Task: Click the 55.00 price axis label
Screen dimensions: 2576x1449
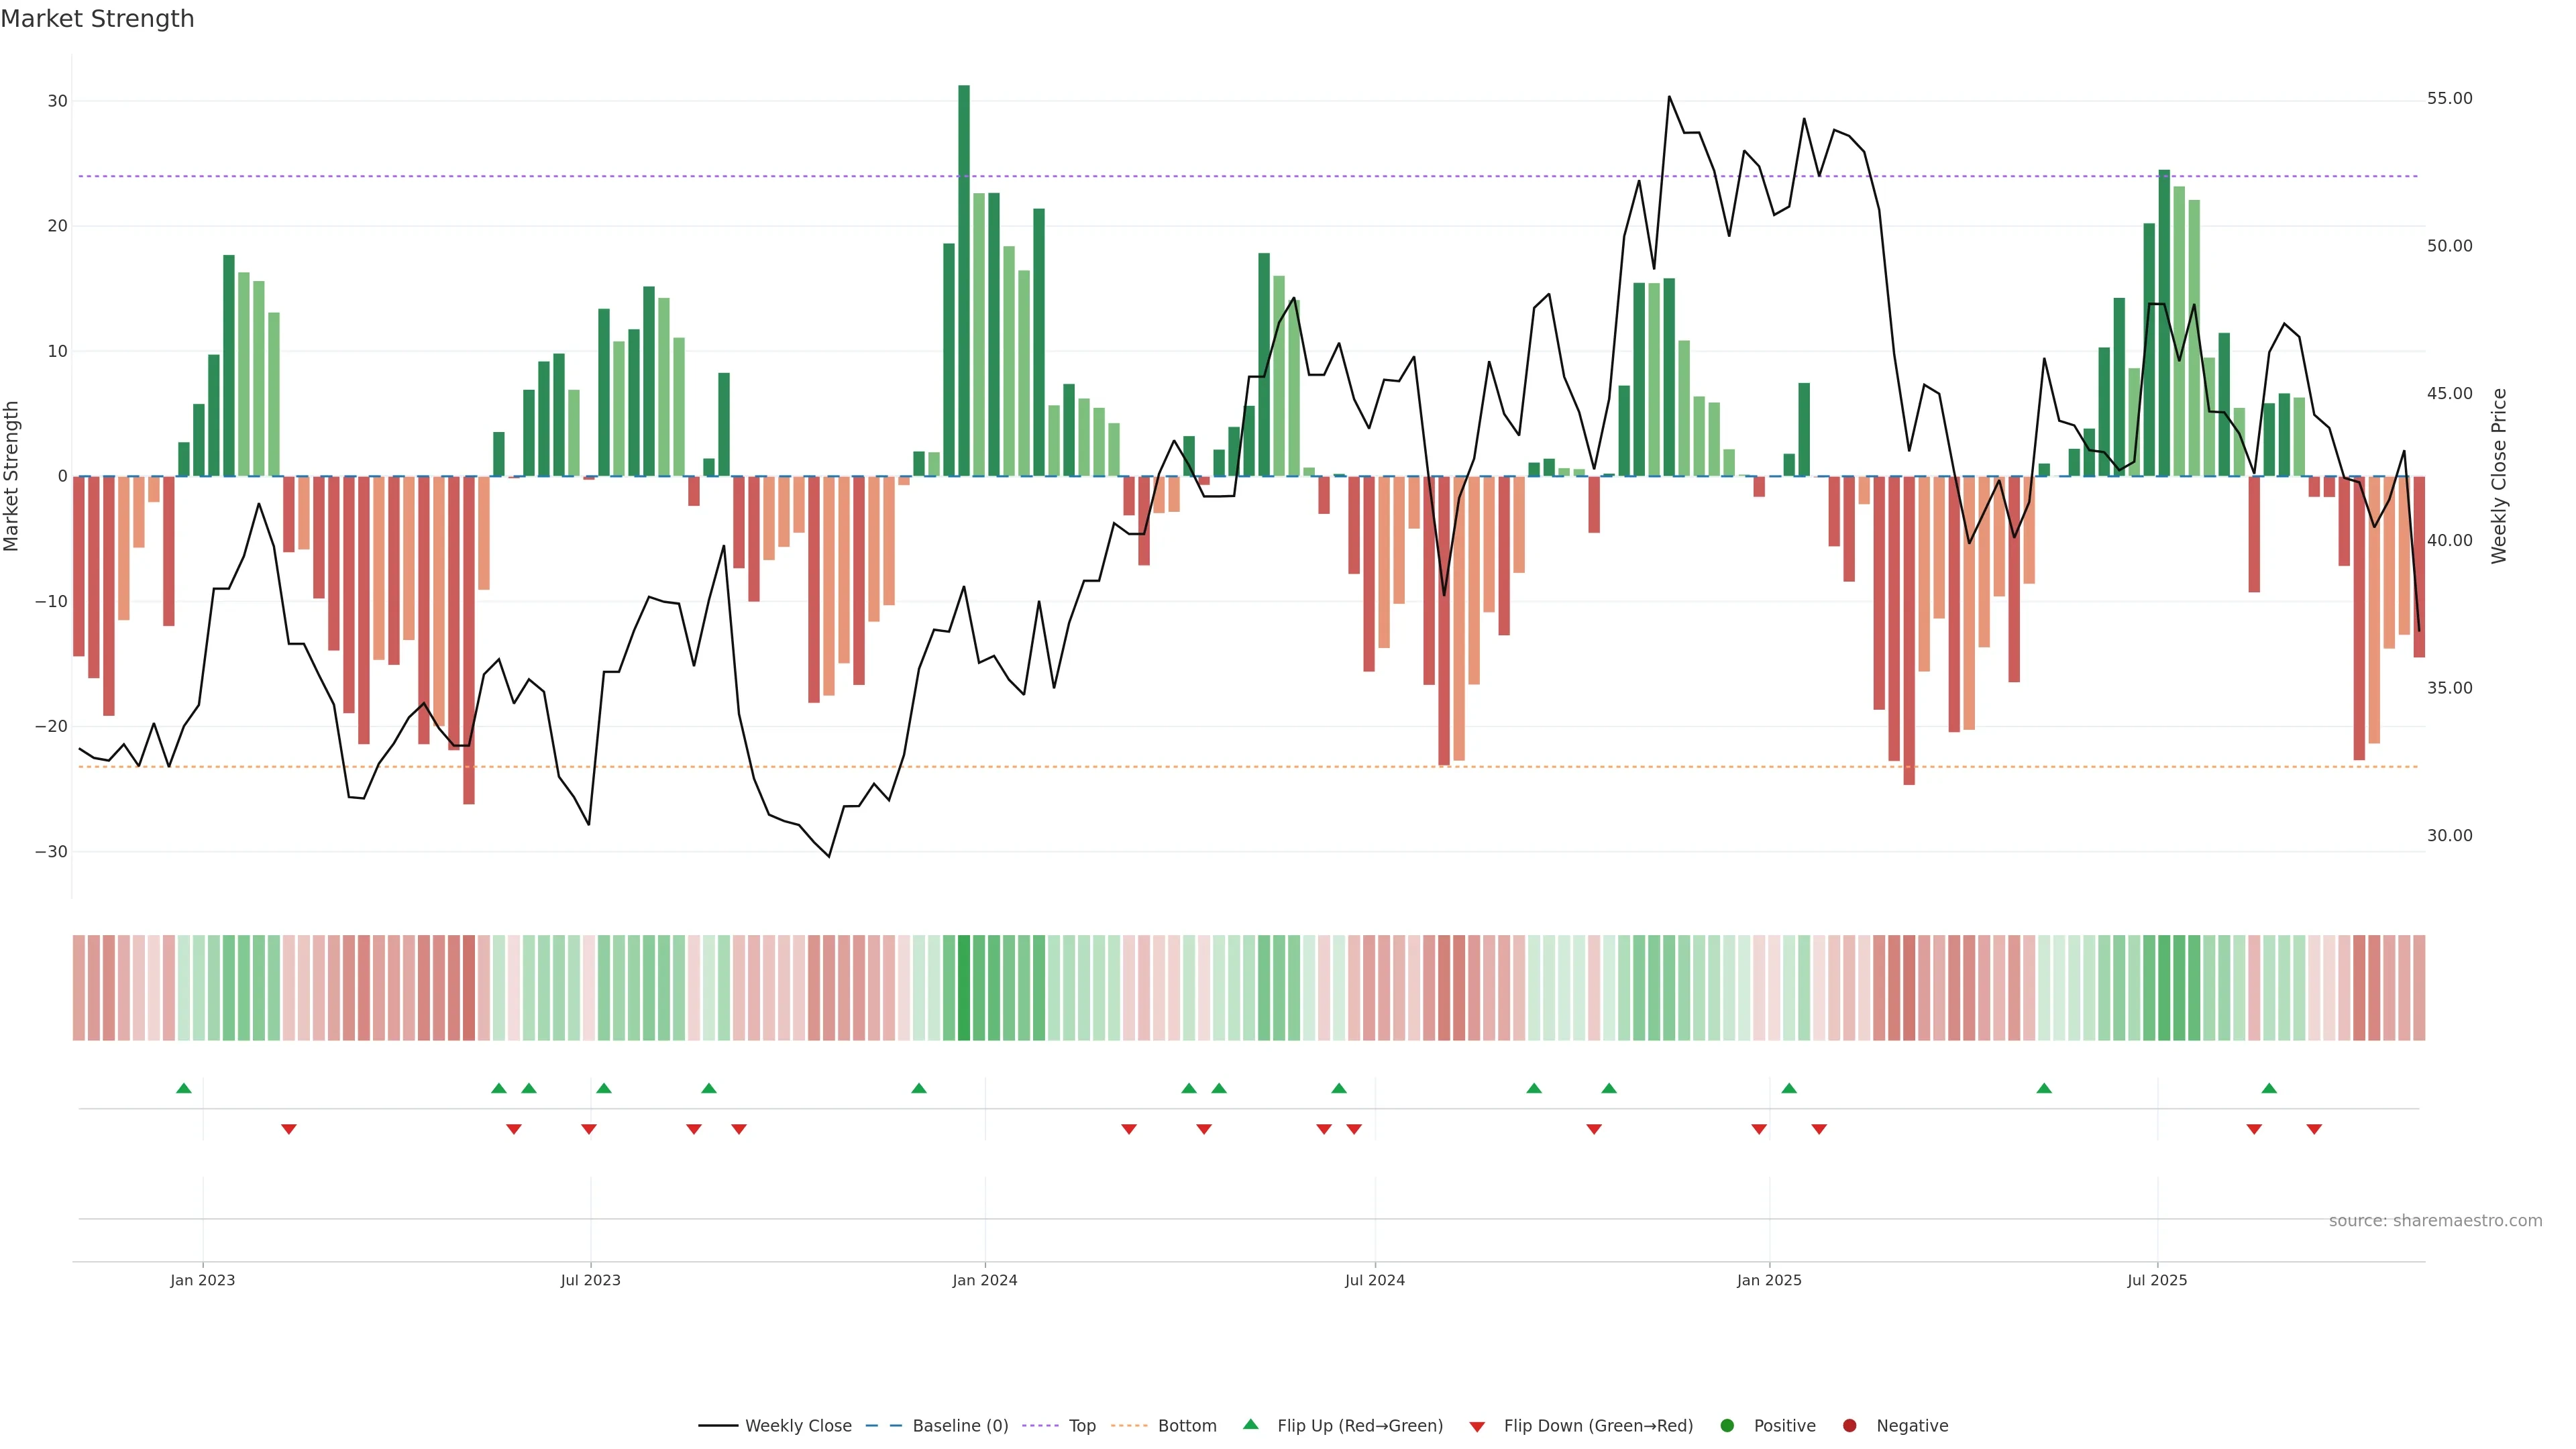Action: coord(2449,98)
